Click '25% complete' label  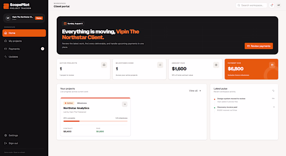(x=69, y=118)
